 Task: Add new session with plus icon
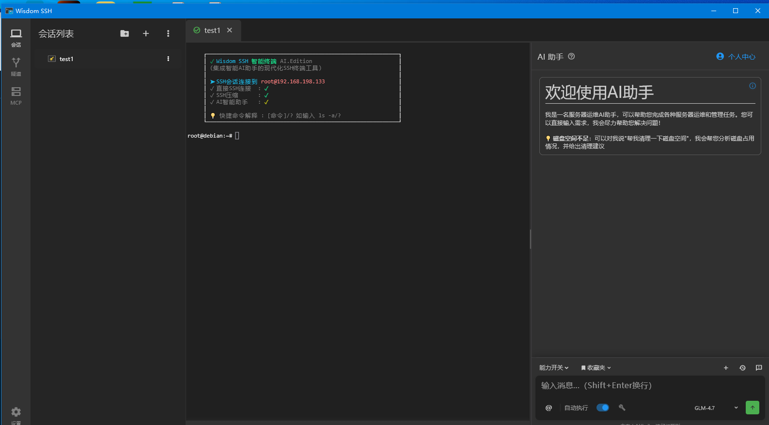coord(146,33)
